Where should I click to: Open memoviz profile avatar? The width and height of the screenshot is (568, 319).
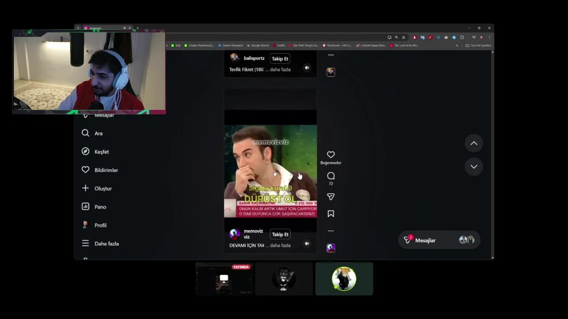235,234
